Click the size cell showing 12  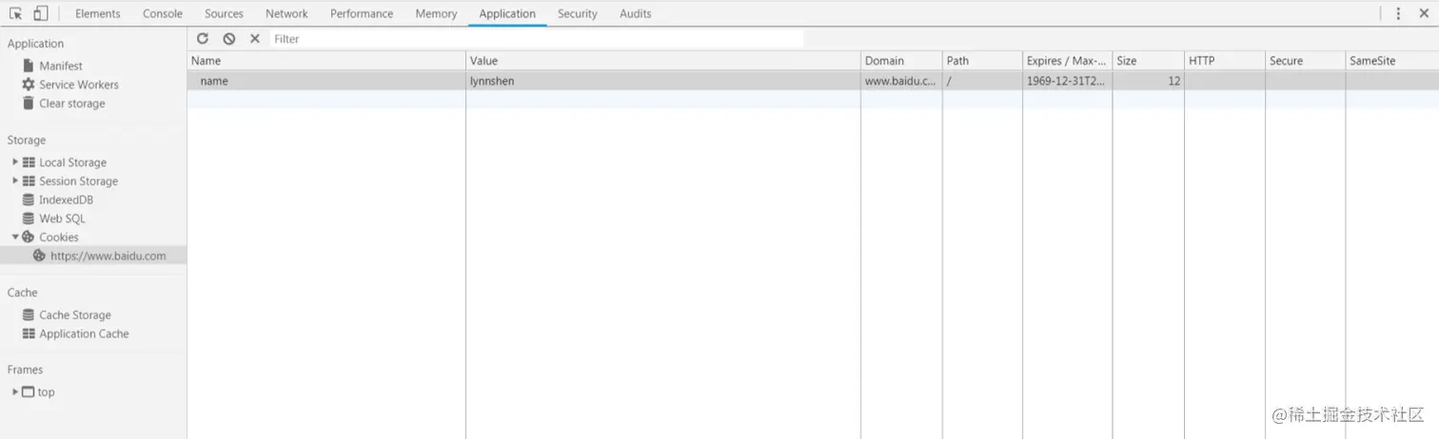(x=1148, y=81)
